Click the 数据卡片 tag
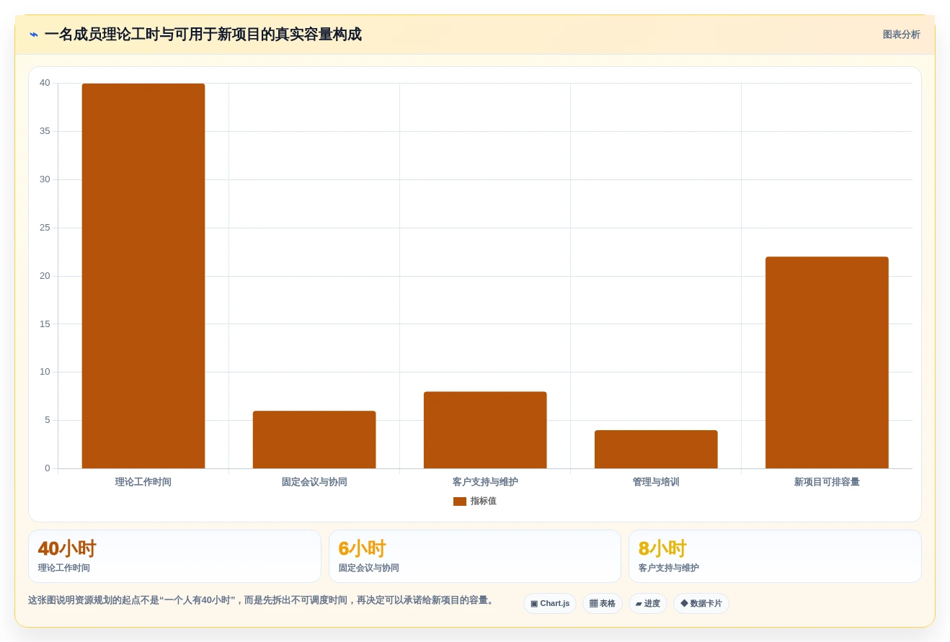 pyautogui.click(x=701, y=604)
